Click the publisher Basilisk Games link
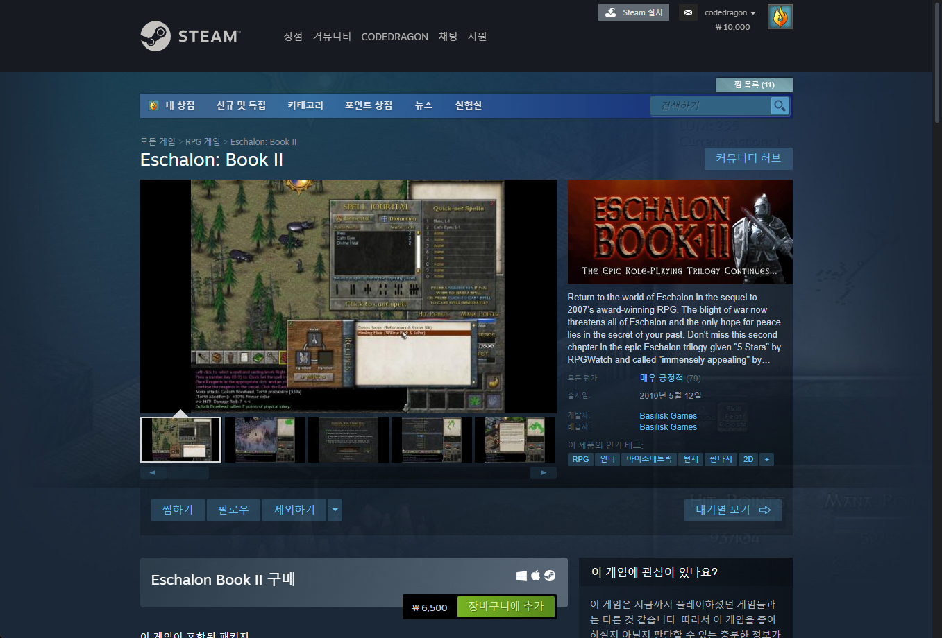 (668, 427)
